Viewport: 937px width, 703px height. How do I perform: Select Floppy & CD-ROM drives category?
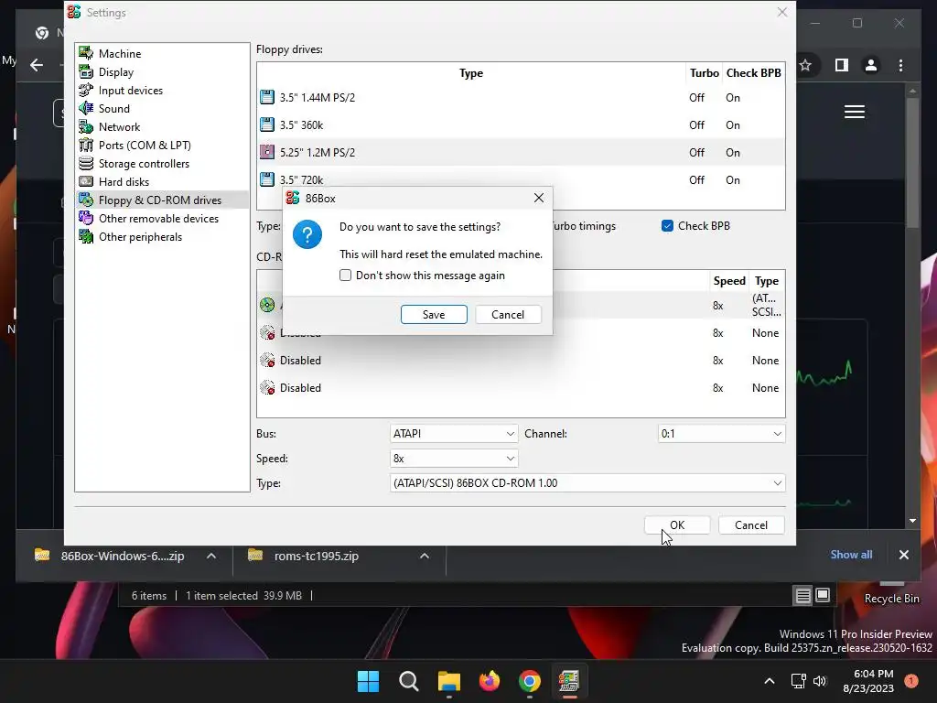point(163,200)
